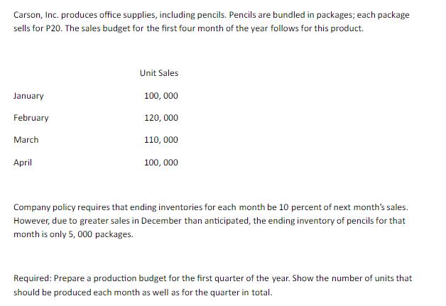Select April's 100, 000 sales figure
The height and width of the screenshot is (306, 446).
[x=161, y=163]
